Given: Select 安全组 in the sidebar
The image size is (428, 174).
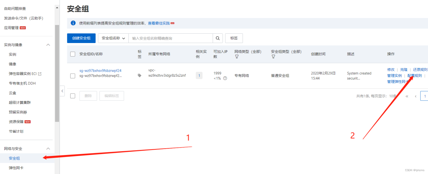Looking at the screenshot, I should point(14,158).
